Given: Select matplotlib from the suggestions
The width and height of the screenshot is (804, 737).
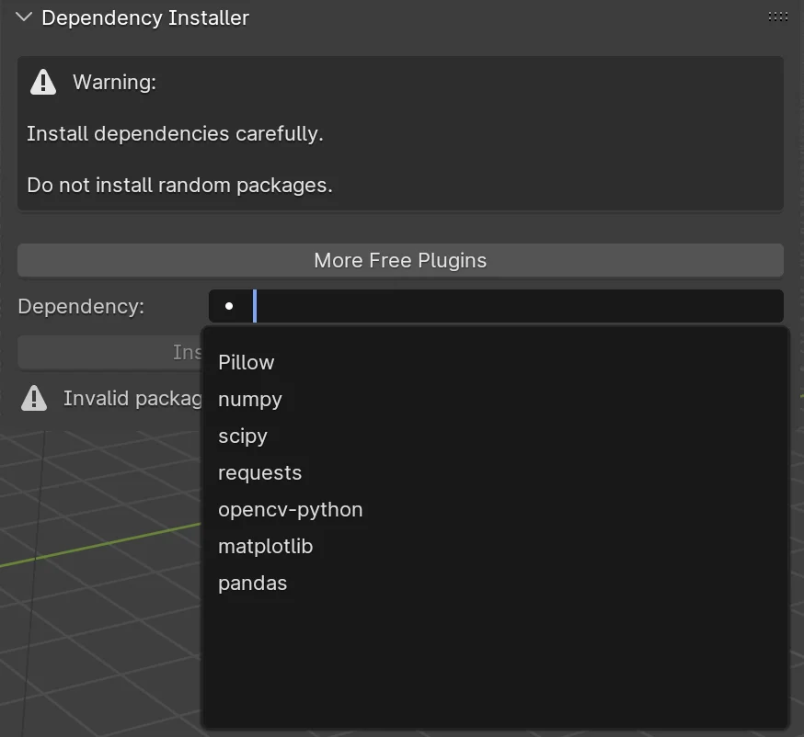Looking at the screenshot, I should [266, 546].
